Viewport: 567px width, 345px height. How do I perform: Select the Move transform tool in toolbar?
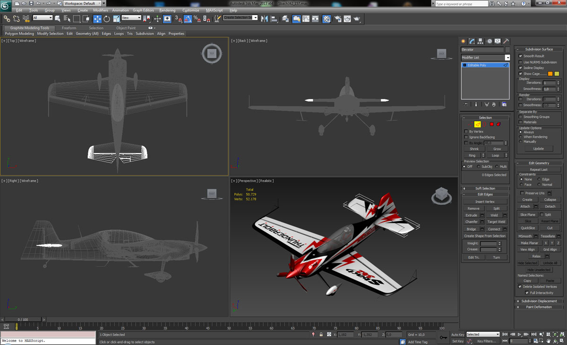97,19
